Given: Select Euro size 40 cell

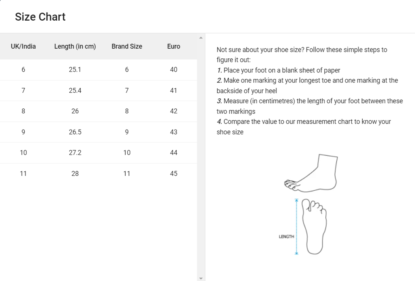Looking at the screenshot, I should tap(173, 70).
